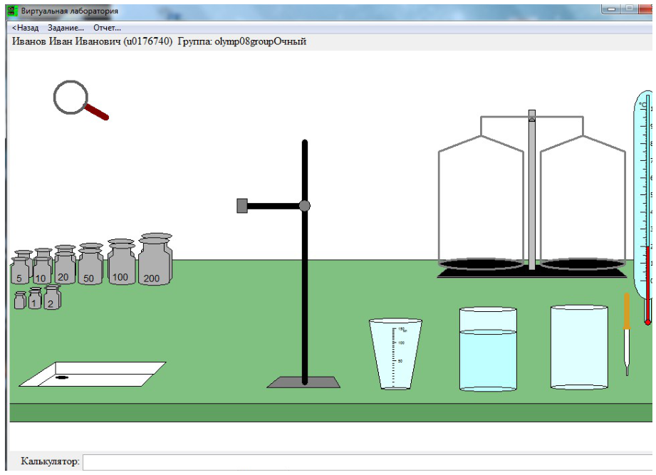Select the graduated measuring beaker
The width and height of the screenshot is (656, 475).
point(395,354)
